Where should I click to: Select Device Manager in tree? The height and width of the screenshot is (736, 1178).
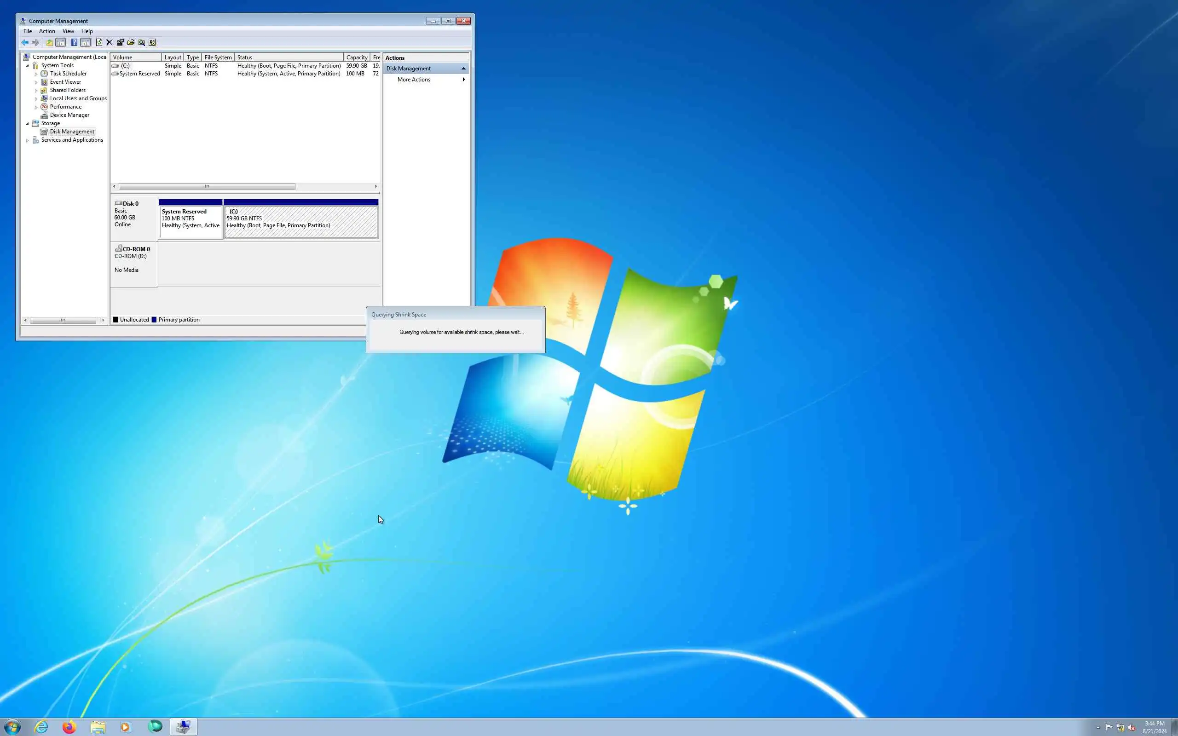point(69,115)
